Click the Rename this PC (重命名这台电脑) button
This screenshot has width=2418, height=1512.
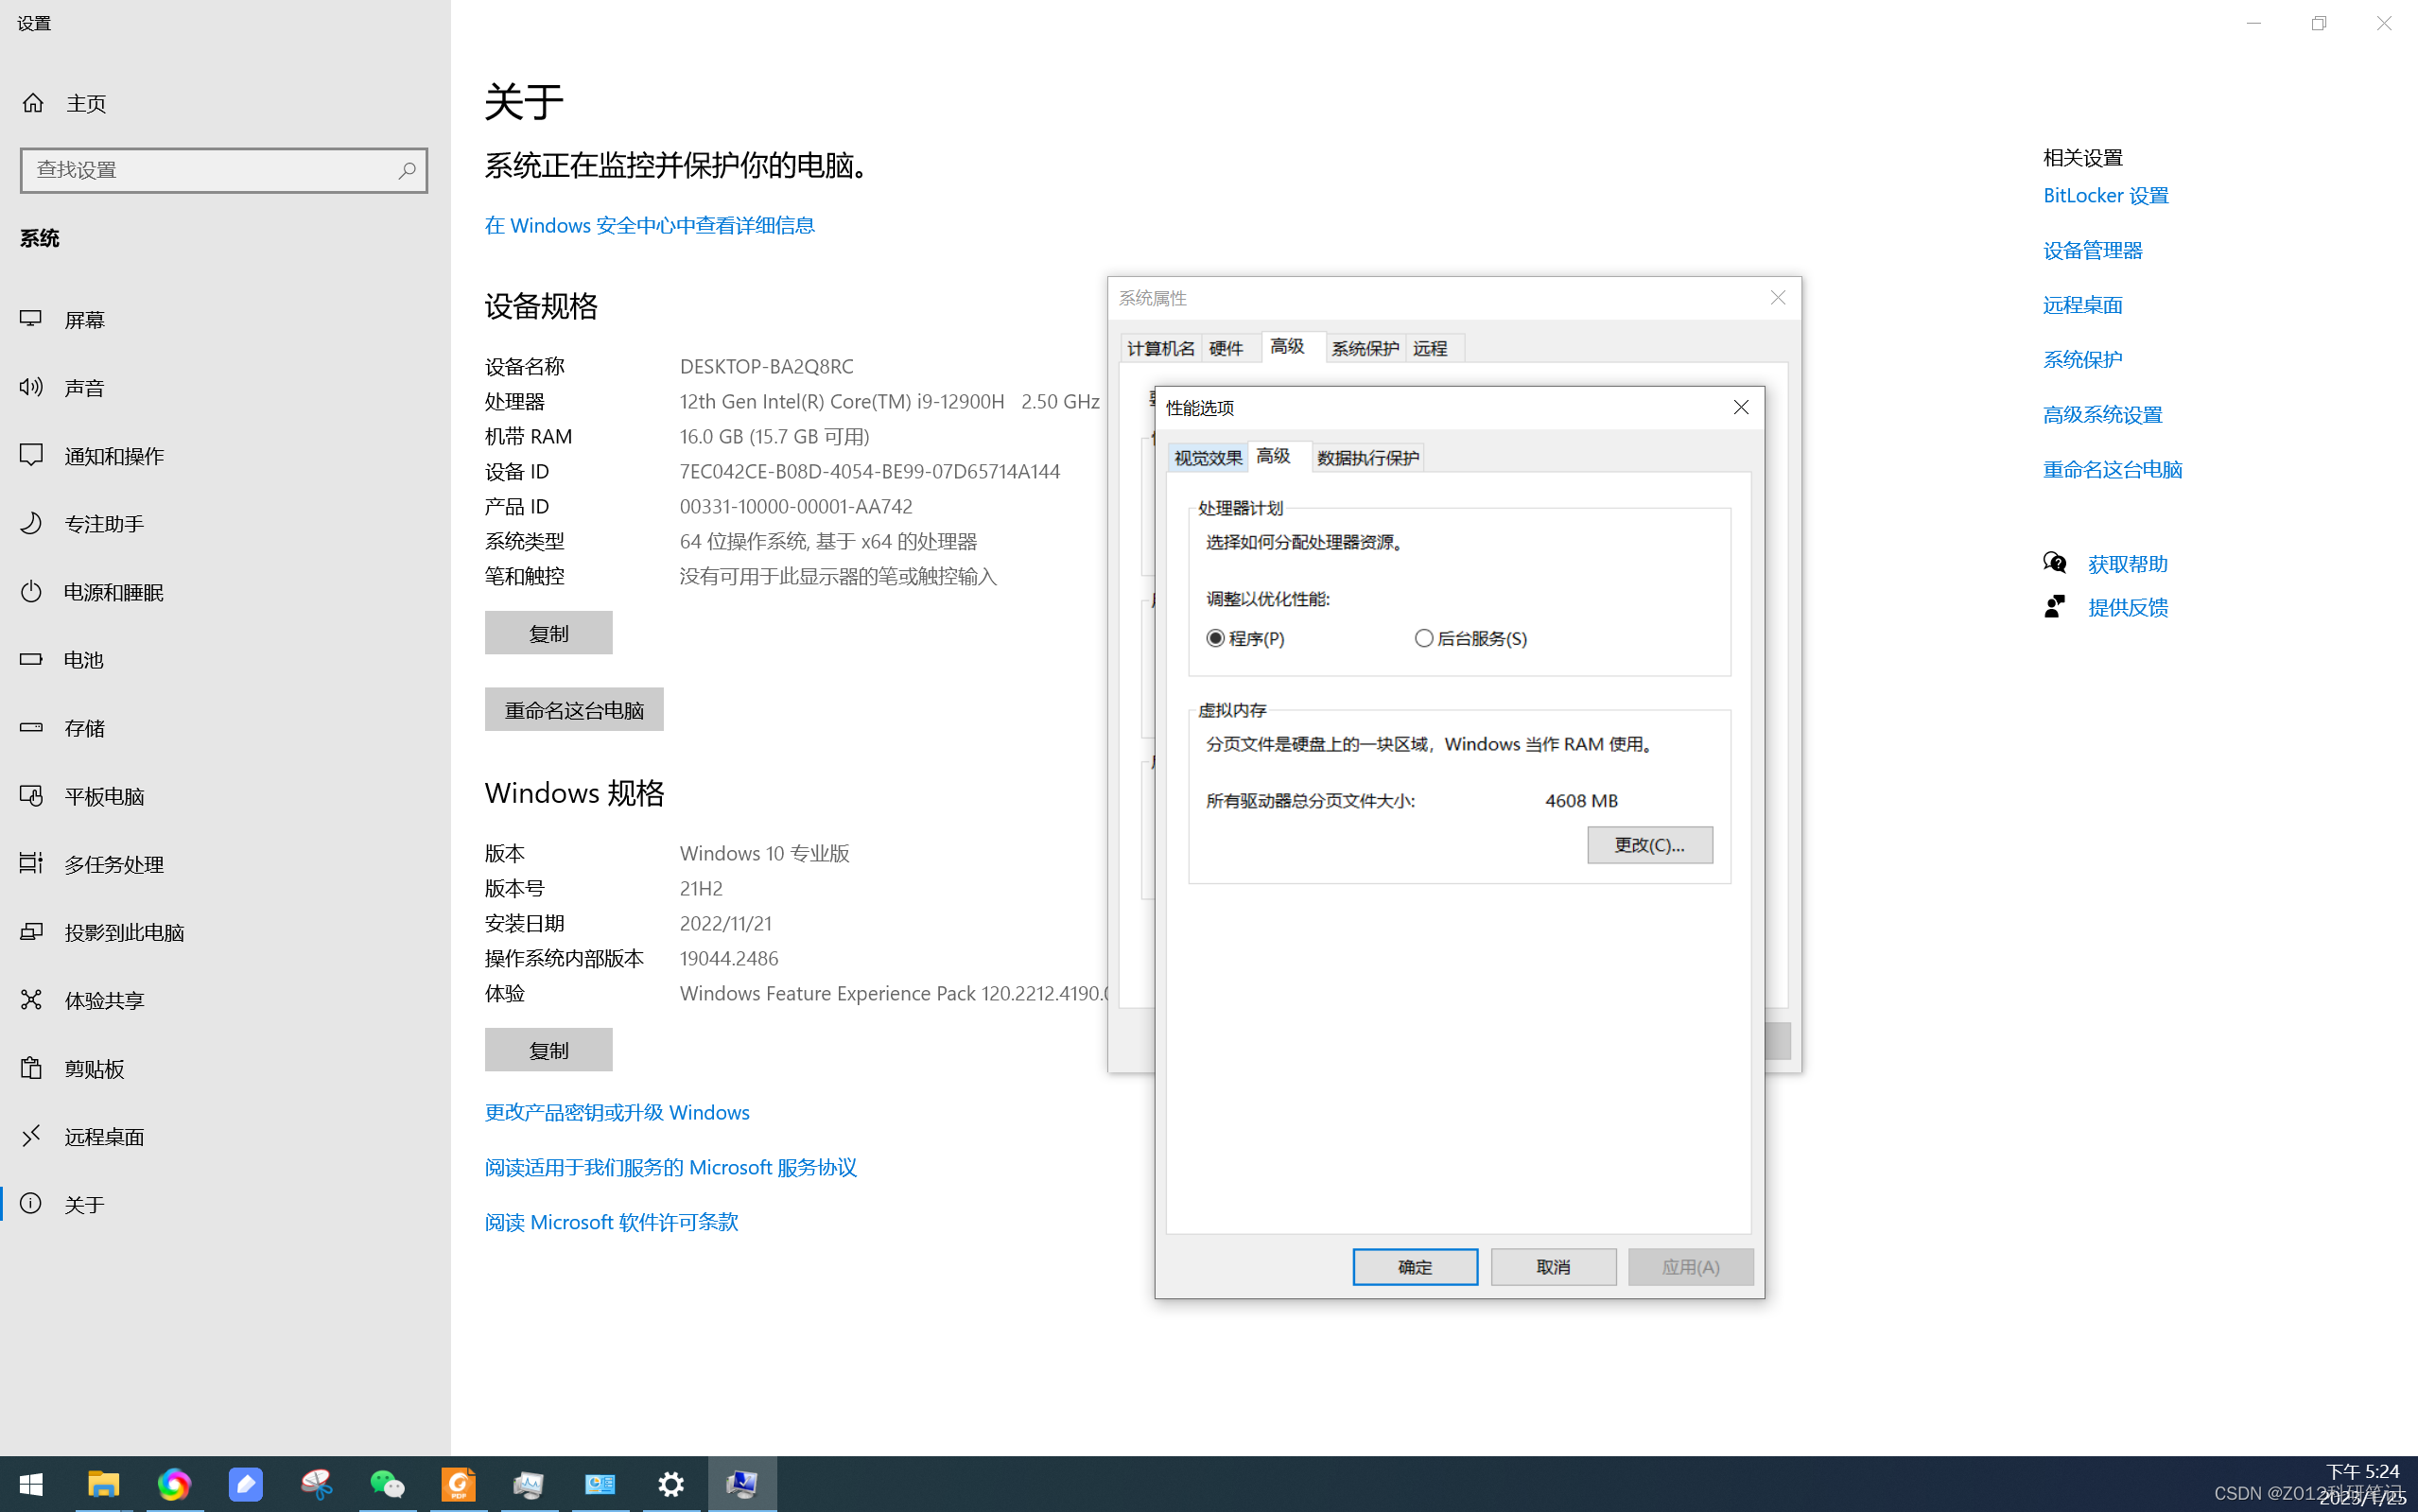pyautogui.click(x=574, y=710)
